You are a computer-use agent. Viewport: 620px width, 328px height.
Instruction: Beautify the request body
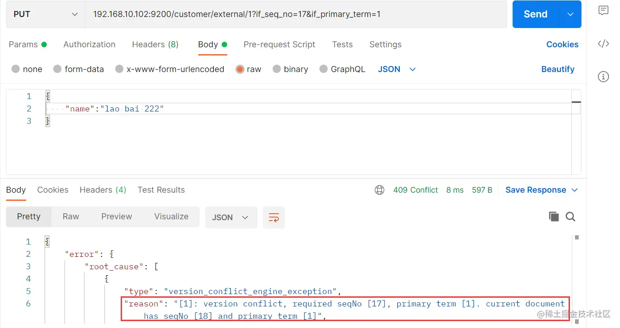coord(558,69)
